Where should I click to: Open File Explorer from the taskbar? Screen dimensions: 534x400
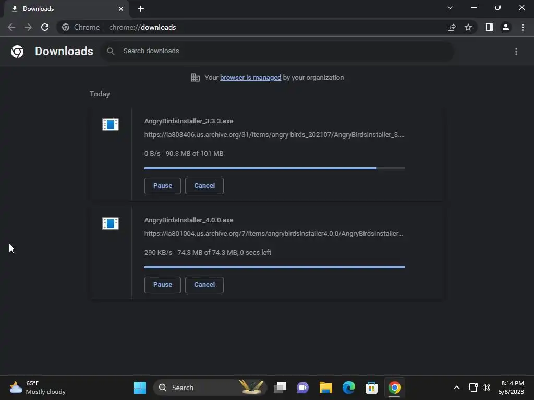click(x=325, y=387)
